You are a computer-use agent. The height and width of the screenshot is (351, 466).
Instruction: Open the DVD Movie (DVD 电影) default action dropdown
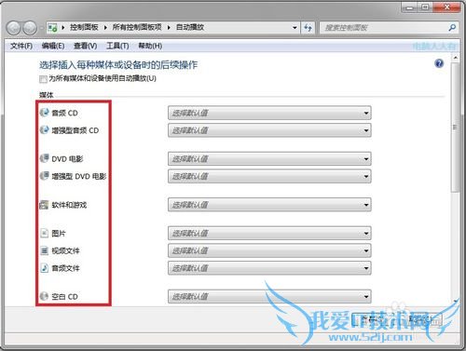pos(269,158)
